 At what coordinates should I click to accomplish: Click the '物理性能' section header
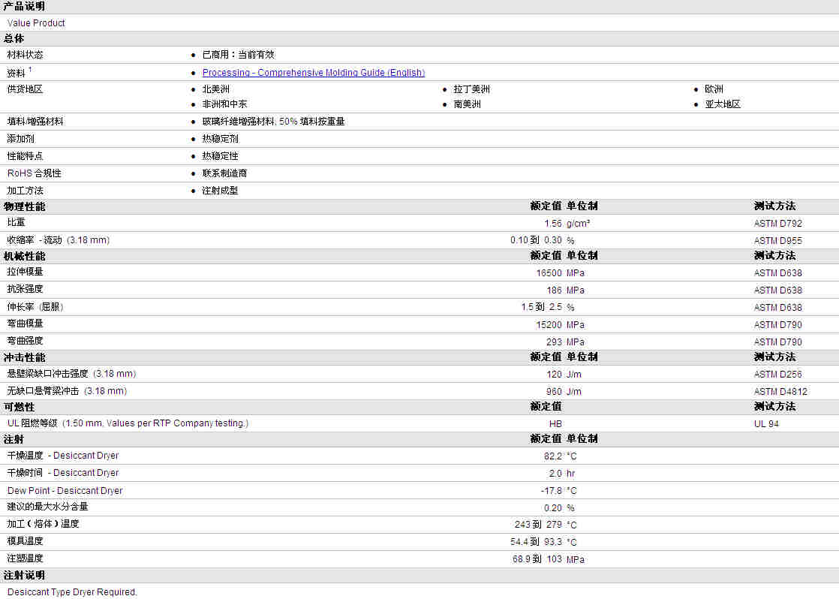pos(24,206)
